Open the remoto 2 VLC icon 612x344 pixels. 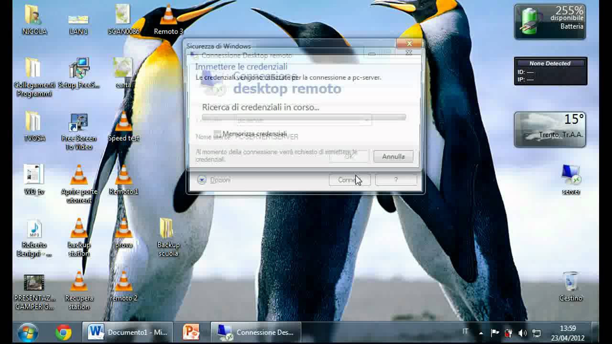(123, 287)
